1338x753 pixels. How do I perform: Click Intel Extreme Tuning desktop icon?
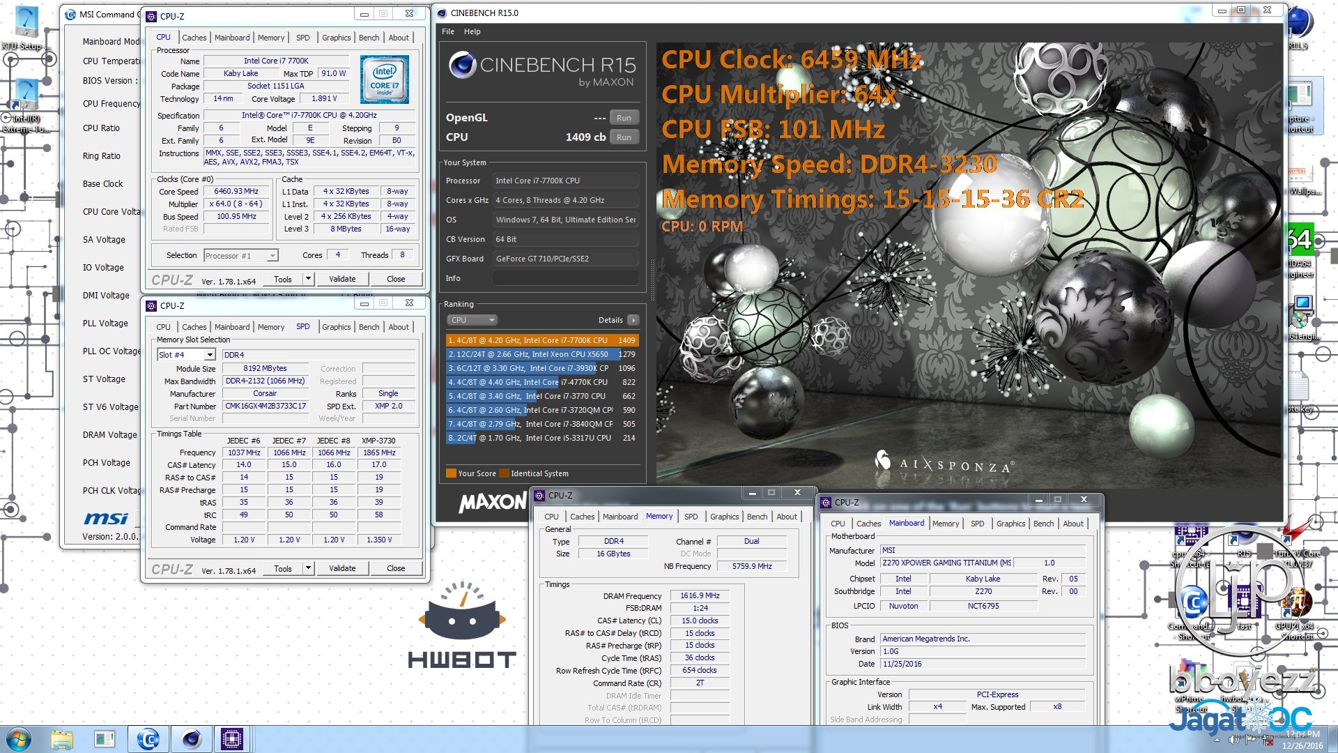pos(26,106)
